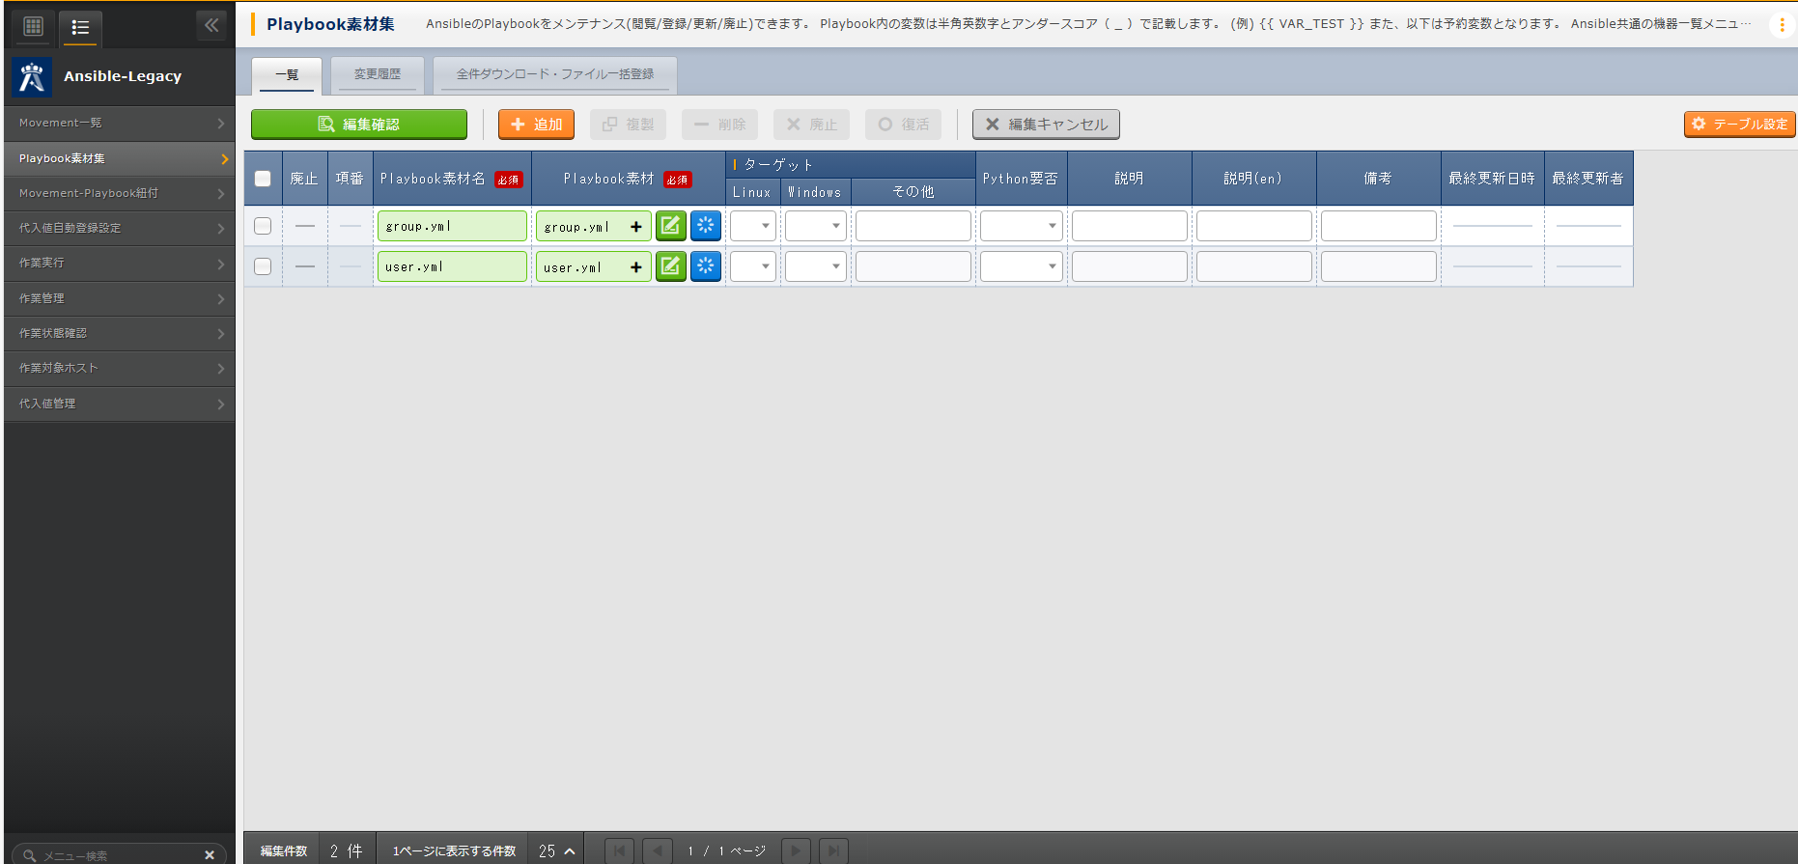Click the 編集キャンセル button
This screenshot has width=1798, height=864.
(1046, 125)
